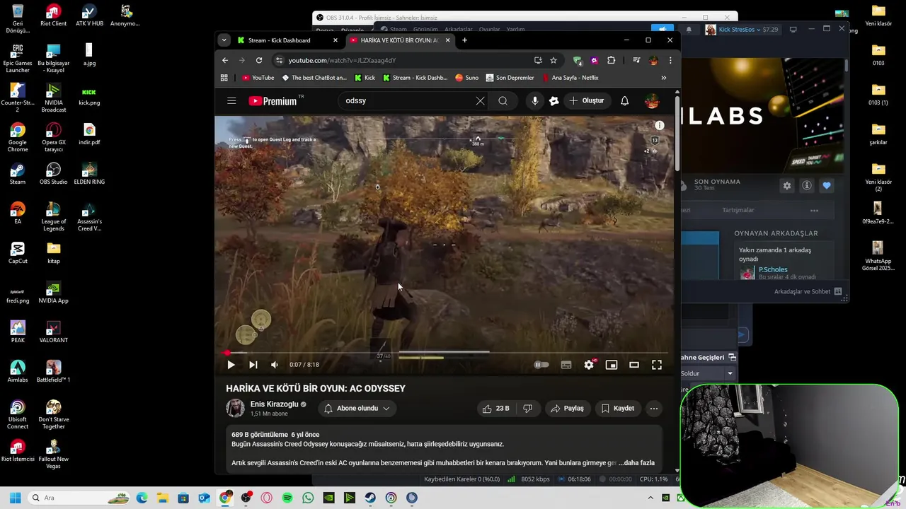Image resolution: width=906 pixels, height=509 pixels.
Task: Open Chrome three-dot menu
Action: tap(670, 61)
